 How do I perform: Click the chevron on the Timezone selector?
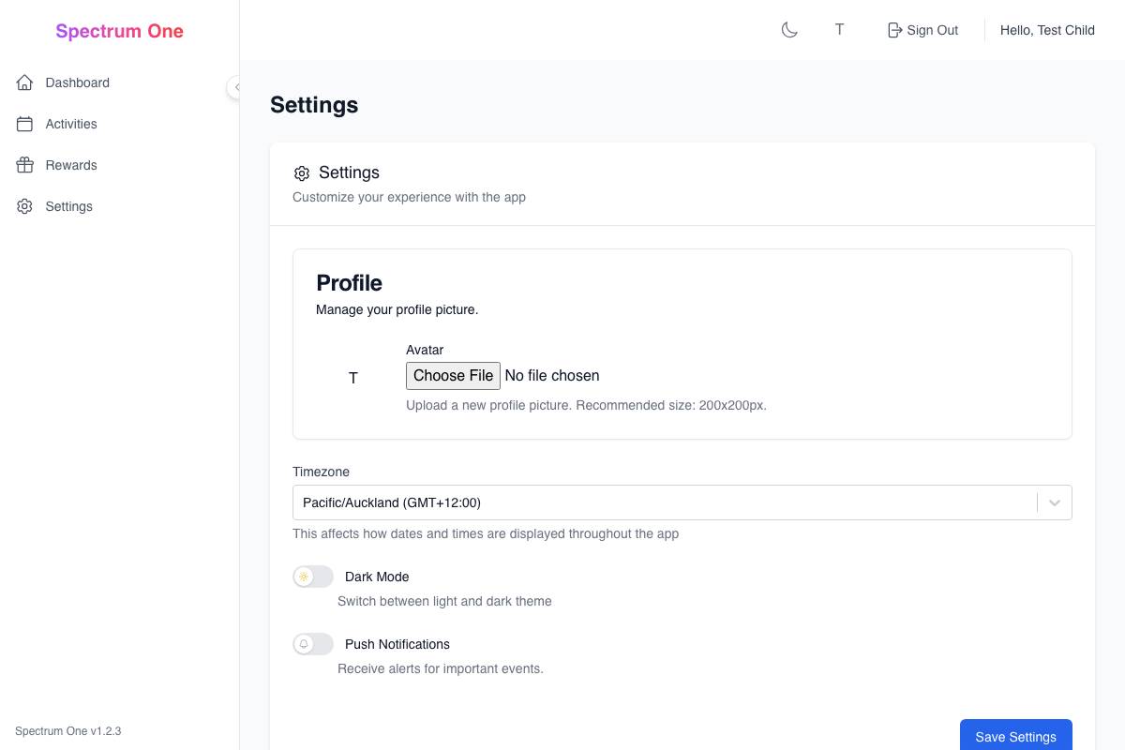(x=1054, y=502)
